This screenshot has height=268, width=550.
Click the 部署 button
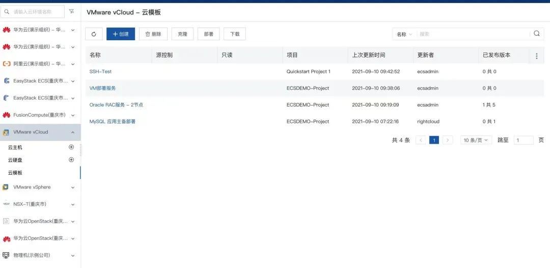tap(208, 34)
